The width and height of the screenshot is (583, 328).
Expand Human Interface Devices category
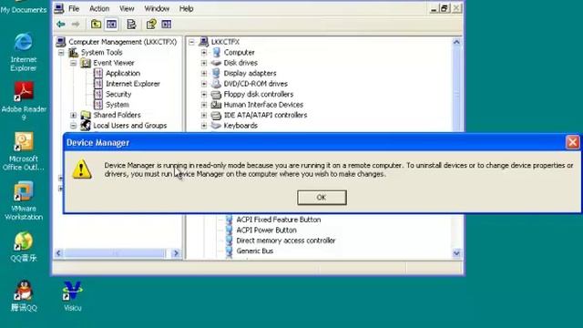pyautogui.click(x=204, y=105)
